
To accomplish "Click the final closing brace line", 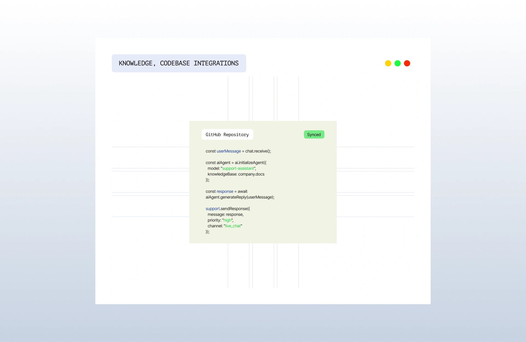I will tap(208, 232).
